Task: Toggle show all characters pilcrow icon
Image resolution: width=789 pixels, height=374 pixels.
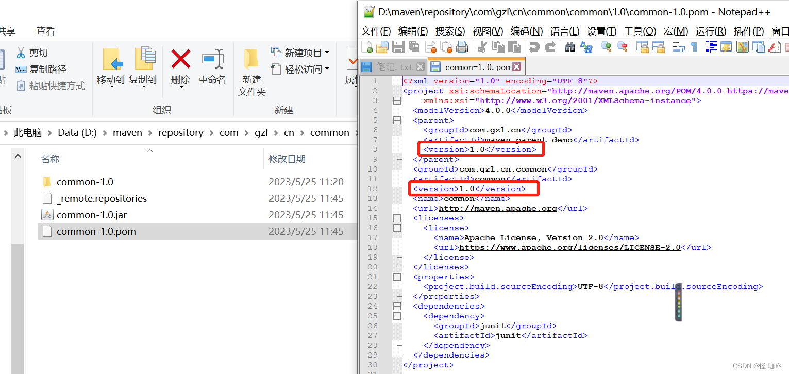Action: 694,47
